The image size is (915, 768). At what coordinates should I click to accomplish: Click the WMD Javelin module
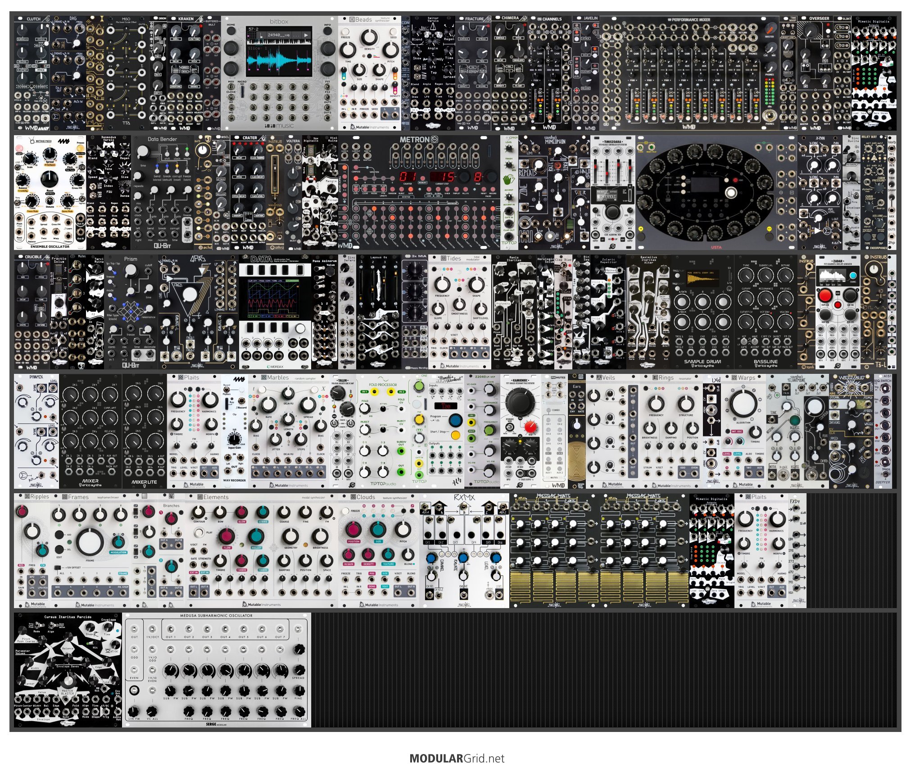586,73
